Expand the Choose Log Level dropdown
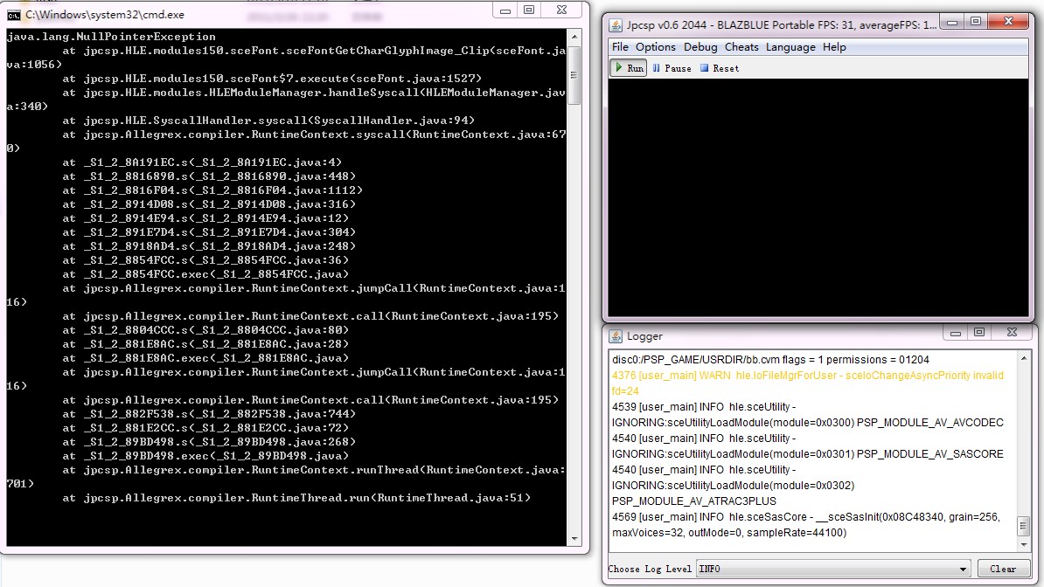The height and width of the screenshot is (587, 1044). pos(964,569)
